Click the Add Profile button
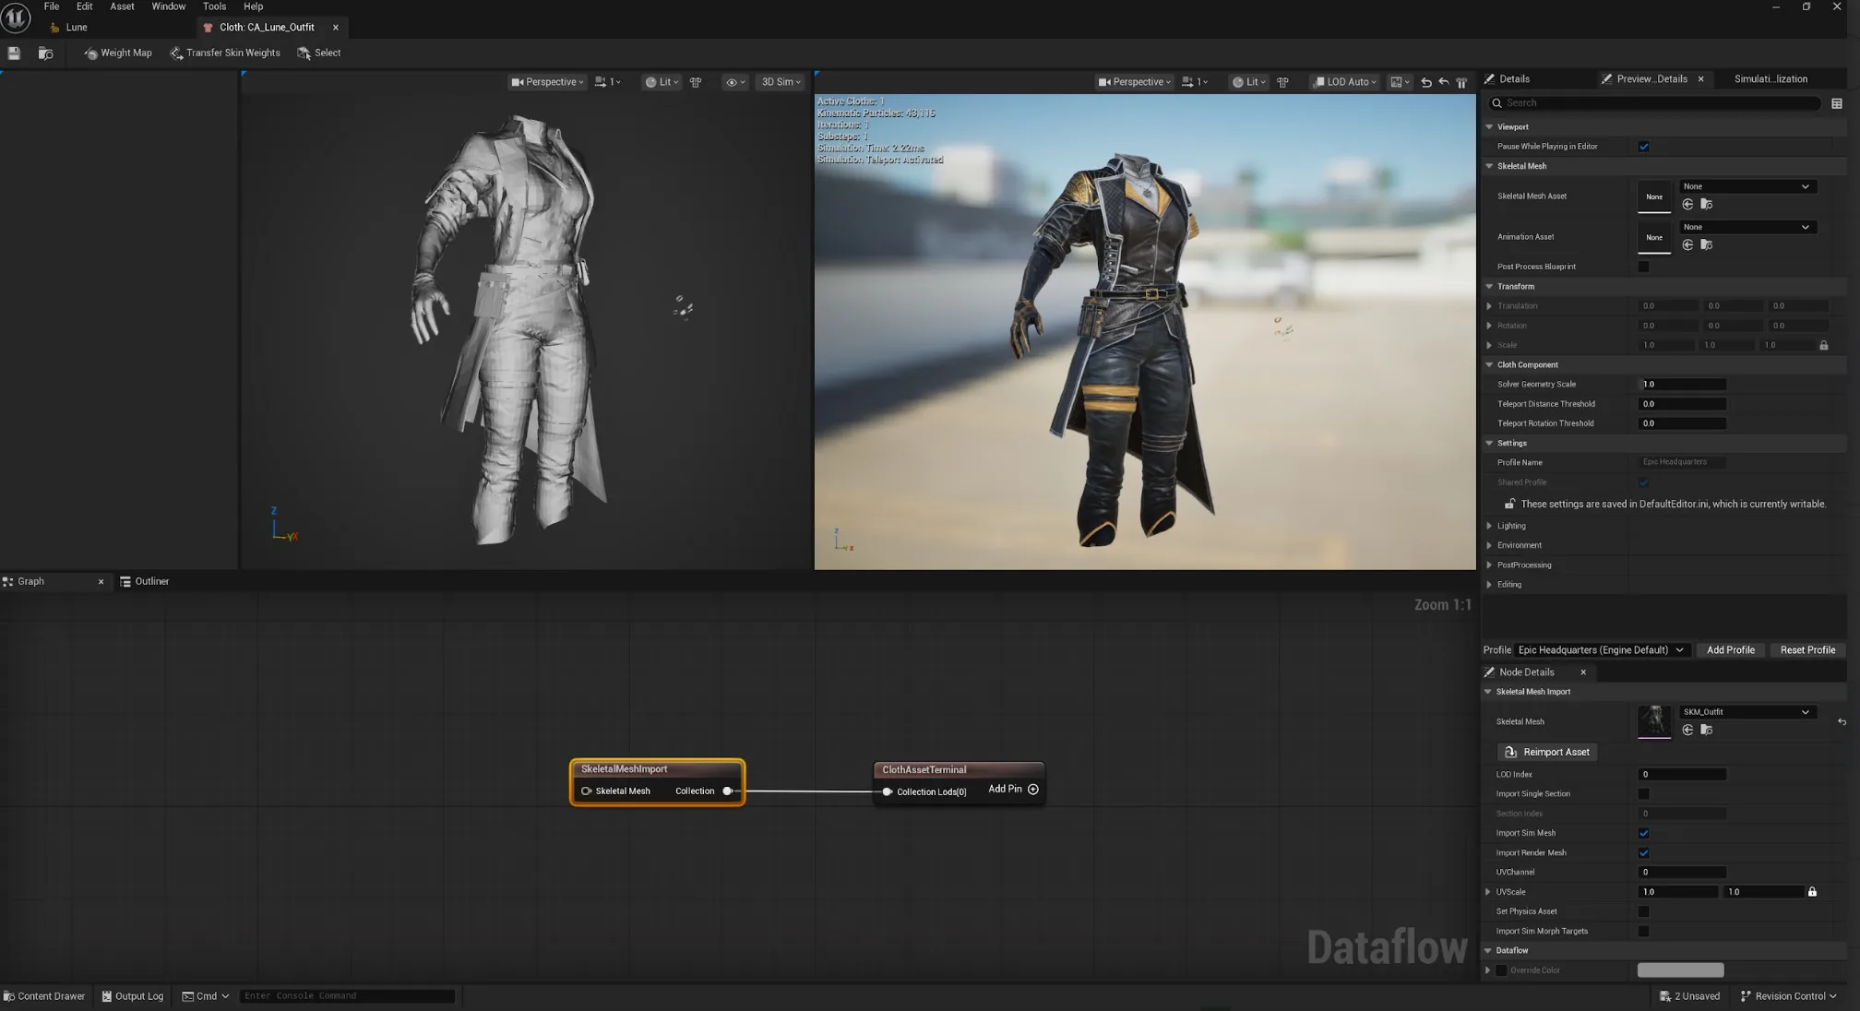1860x1011 pixels. 1730,650
